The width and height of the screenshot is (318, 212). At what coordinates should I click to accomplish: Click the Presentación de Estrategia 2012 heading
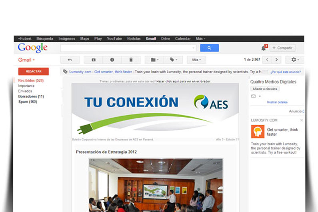106,152
